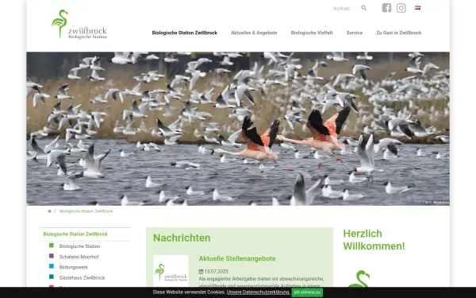
Task: Click the Zwillbrock flamingo logo
Action: click(x=79, y=25)
